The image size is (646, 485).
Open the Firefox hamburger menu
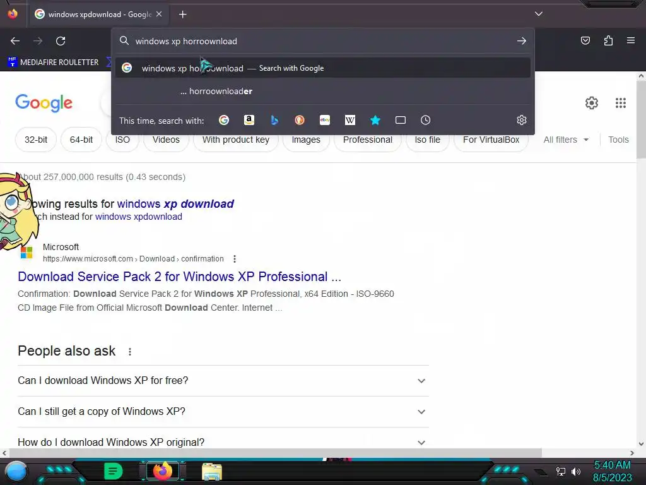coord(631,40)
